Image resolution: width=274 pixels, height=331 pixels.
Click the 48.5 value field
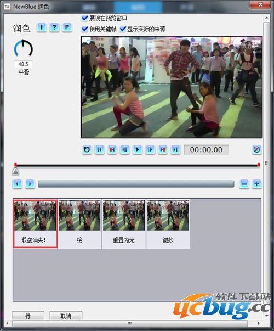(24, 64)
